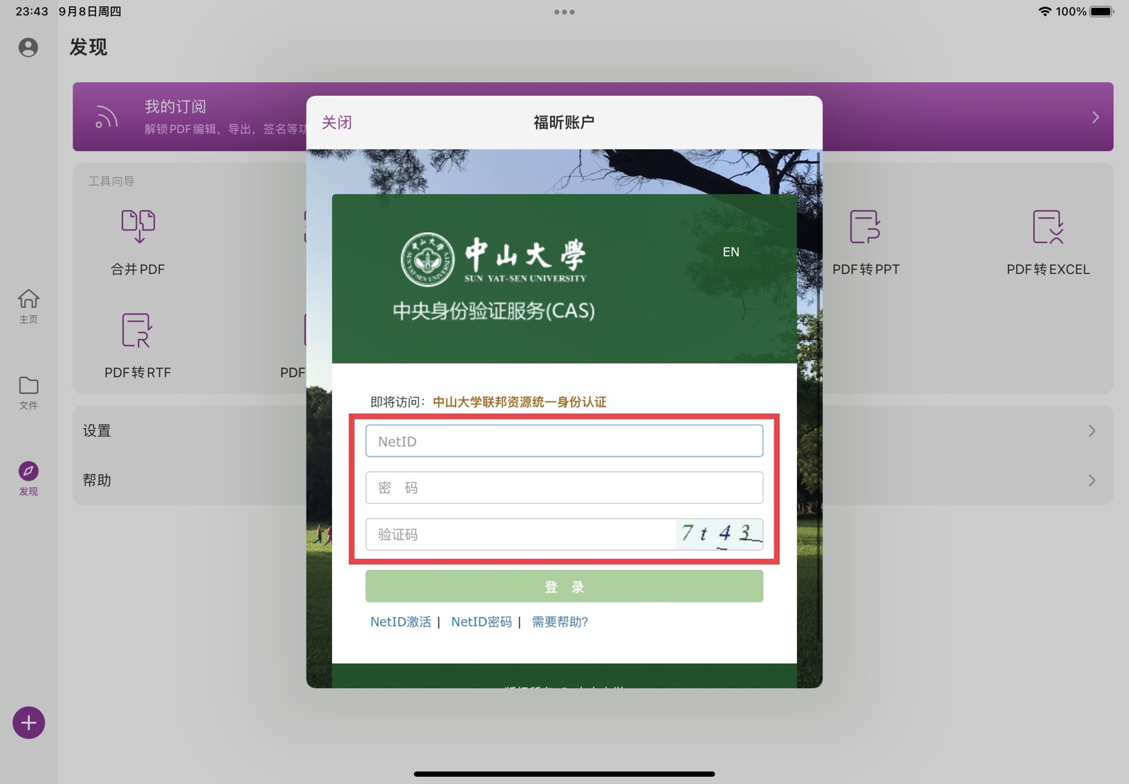Viewport: 1129px width, 784px height.
Task: Focus the 密码 password field
Action: [564, 488]
